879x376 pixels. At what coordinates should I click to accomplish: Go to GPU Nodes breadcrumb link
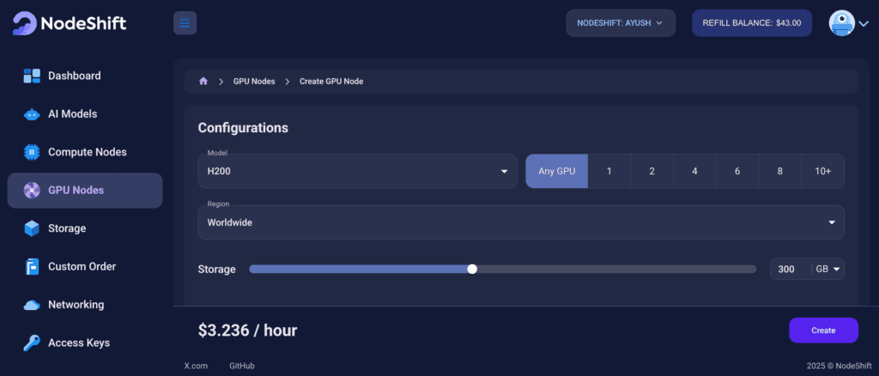(x=254, y=82)
